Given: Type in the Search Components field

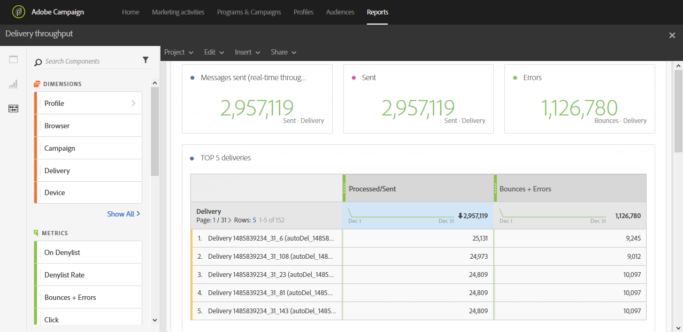Looking at the screenshot, I should click(91, 61).
